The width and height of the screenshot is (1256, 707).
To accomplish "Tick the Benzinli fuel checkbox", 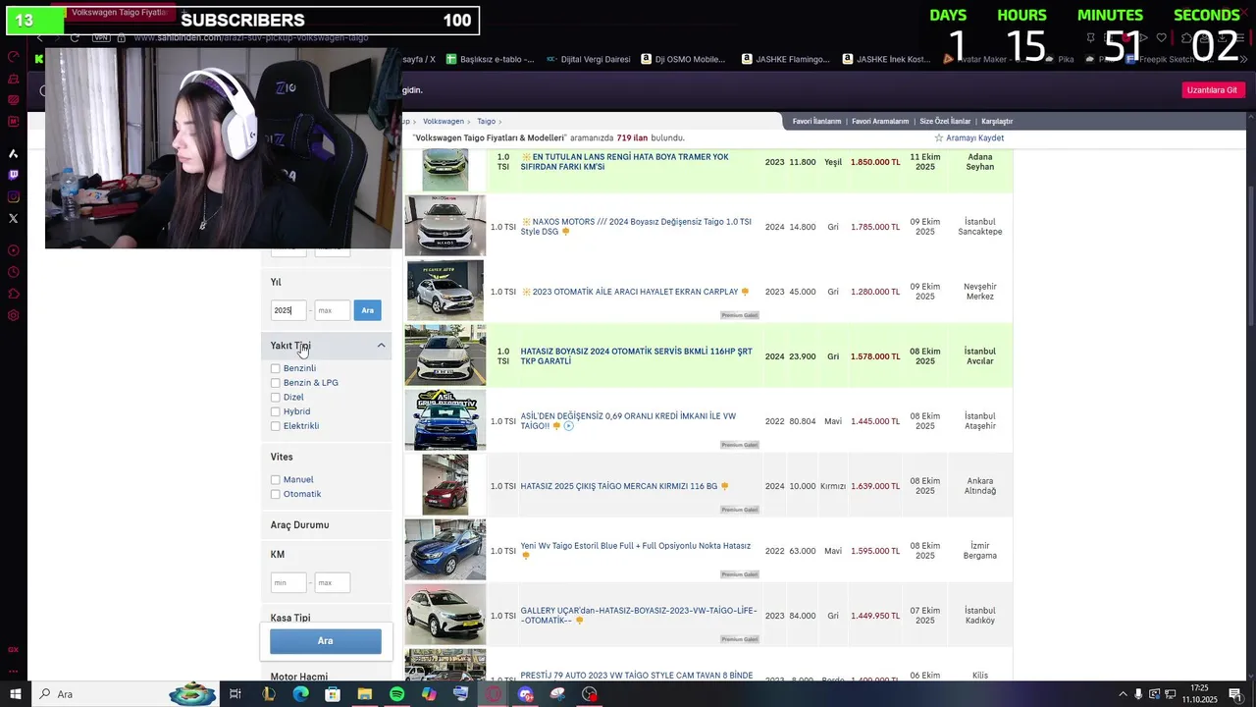I will coord(275,368).
